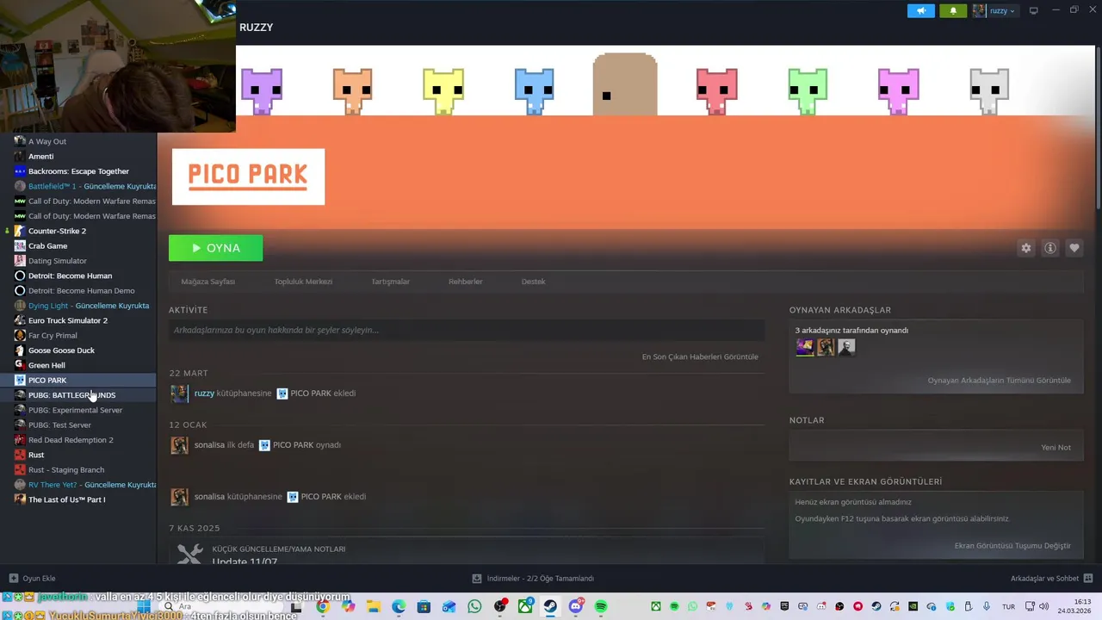Image resolution: width=1102 pixels, height=620 pixels.
Task: Select Backrooms: Escape Together in library
Action: click(78, 171)
